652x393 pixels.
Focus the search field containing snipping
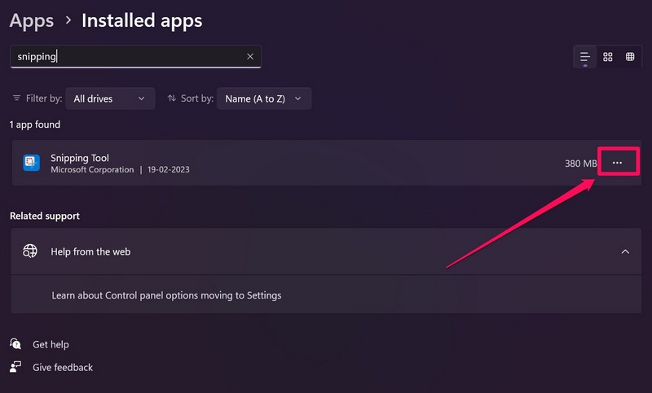pos(126,57)
